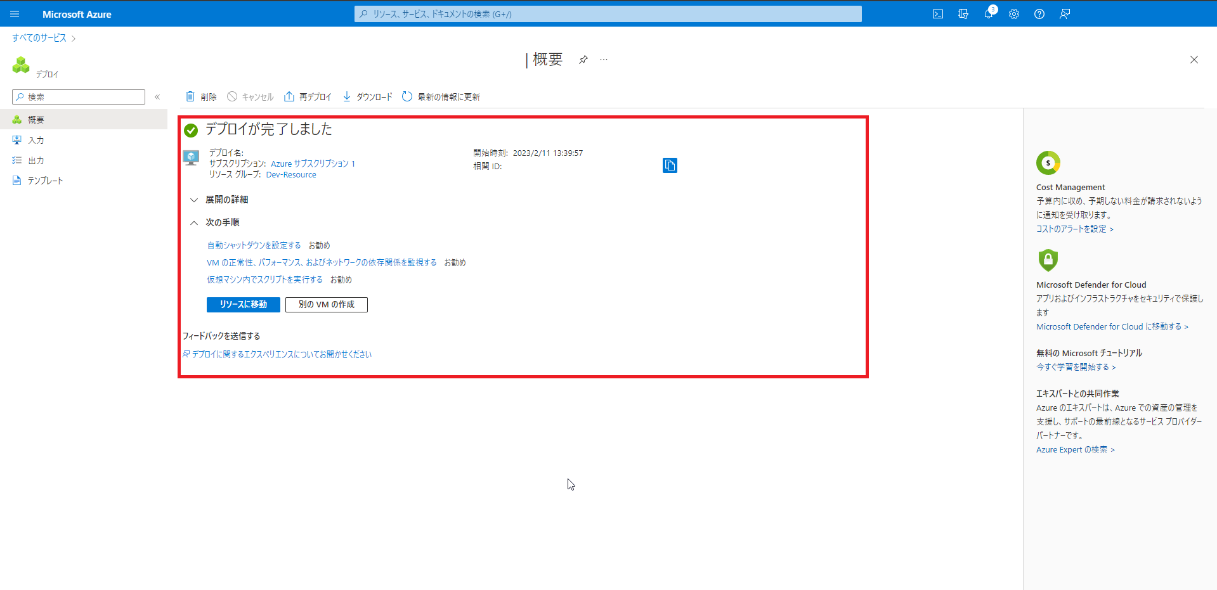Expand the 展開の詳細 section
Screen dimensions: 1217x590
pyautogui.click(x=219, y=200)
